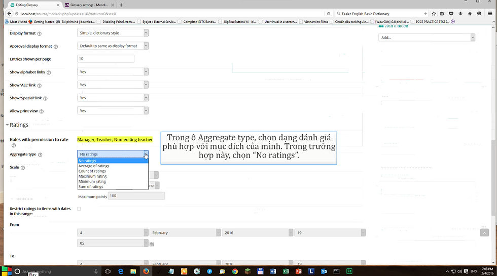Open help for Roles with permission to rate

point(14,146)
